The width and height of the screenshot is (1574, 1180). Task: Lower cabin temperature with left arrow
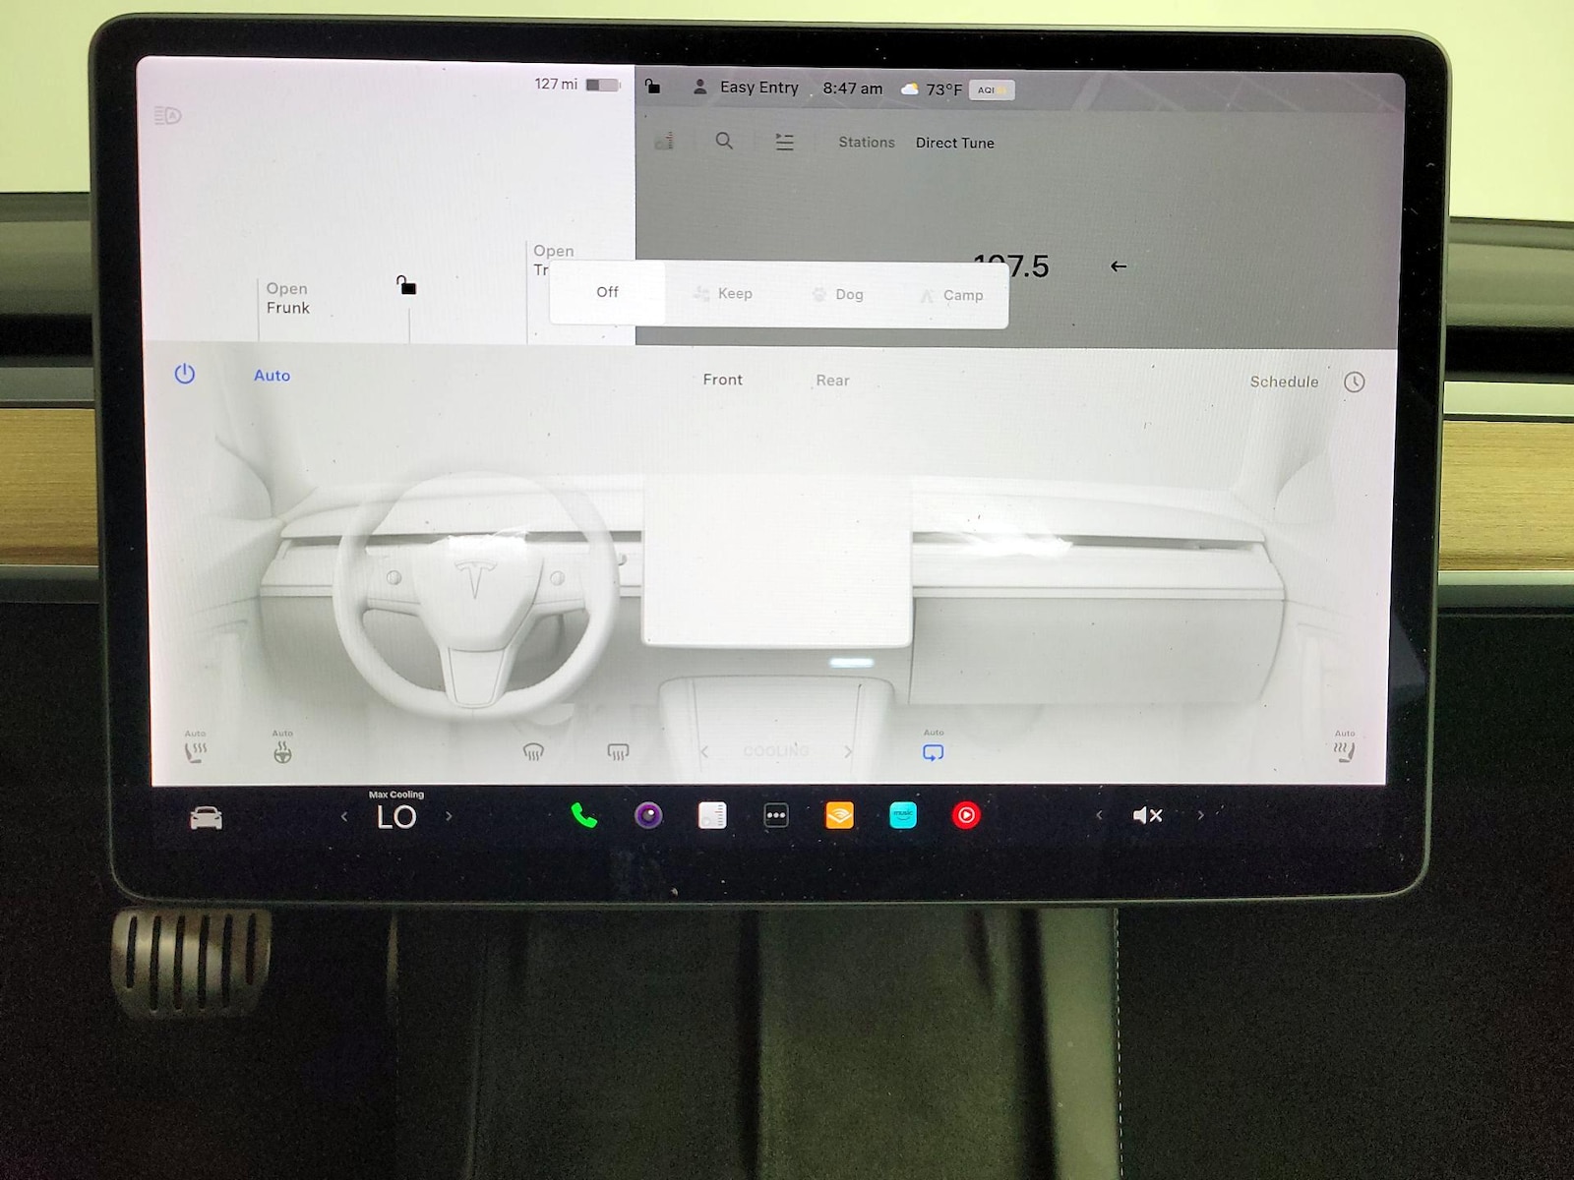[344, 816]
